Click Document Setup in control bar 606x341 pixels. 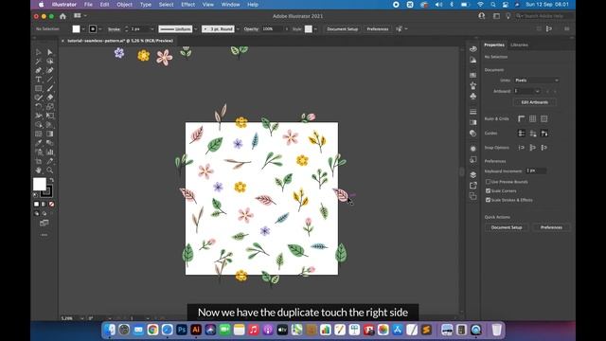(342, 29)
